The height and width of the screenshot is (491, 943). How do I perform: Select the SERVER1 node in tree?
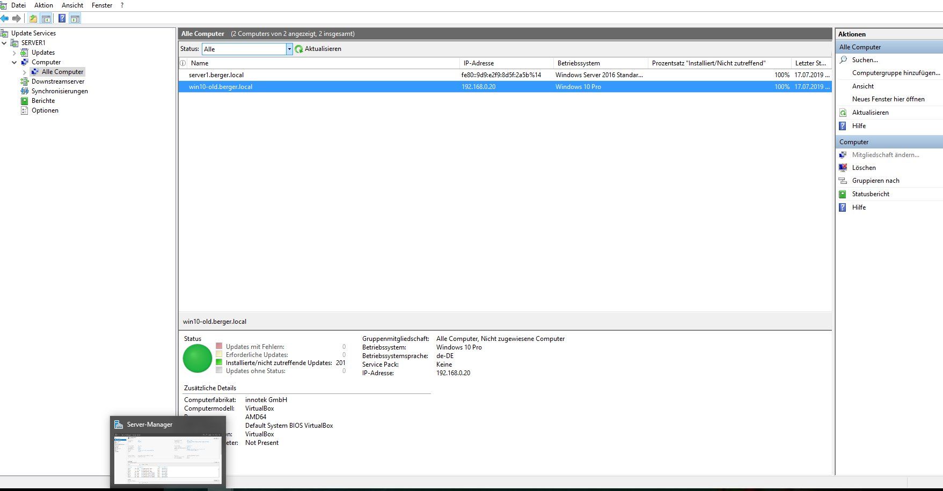click(x=33, y=43)
